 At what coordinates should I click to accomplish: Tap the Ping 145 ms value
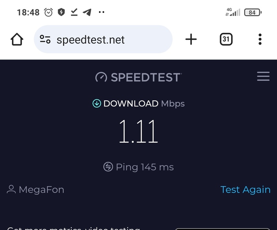144,167
